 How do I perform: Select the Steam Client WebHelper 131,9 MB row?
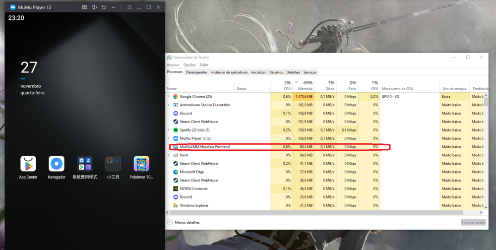(x=324, y=122)
